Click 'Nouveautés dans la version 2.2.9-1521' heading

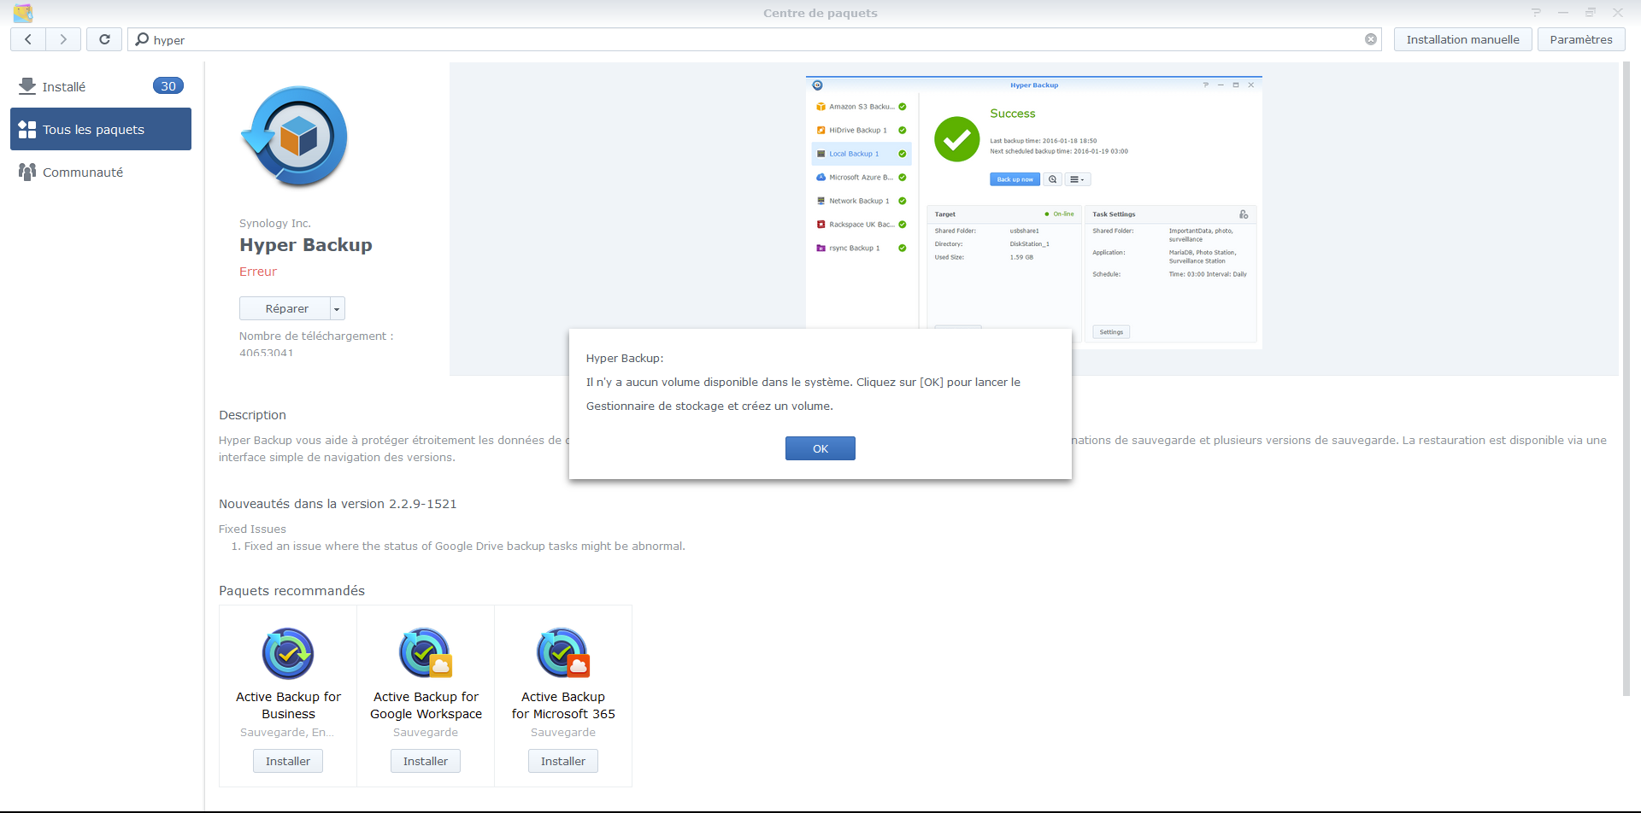tap(338, 504)
